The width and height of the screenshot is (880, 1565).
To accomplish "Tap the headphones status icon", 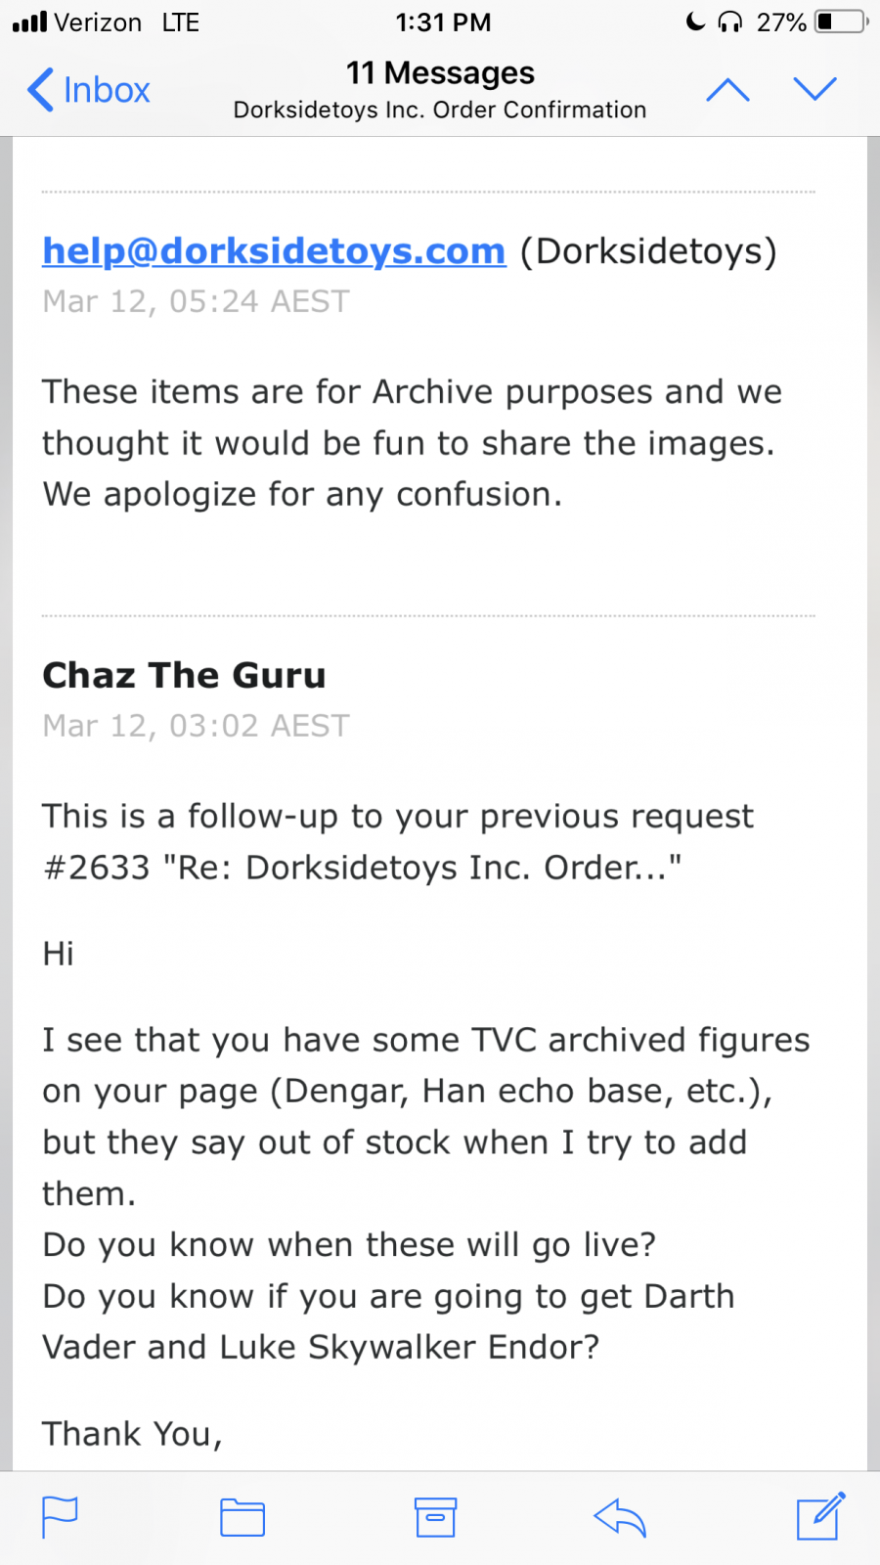I will point(729,22).
